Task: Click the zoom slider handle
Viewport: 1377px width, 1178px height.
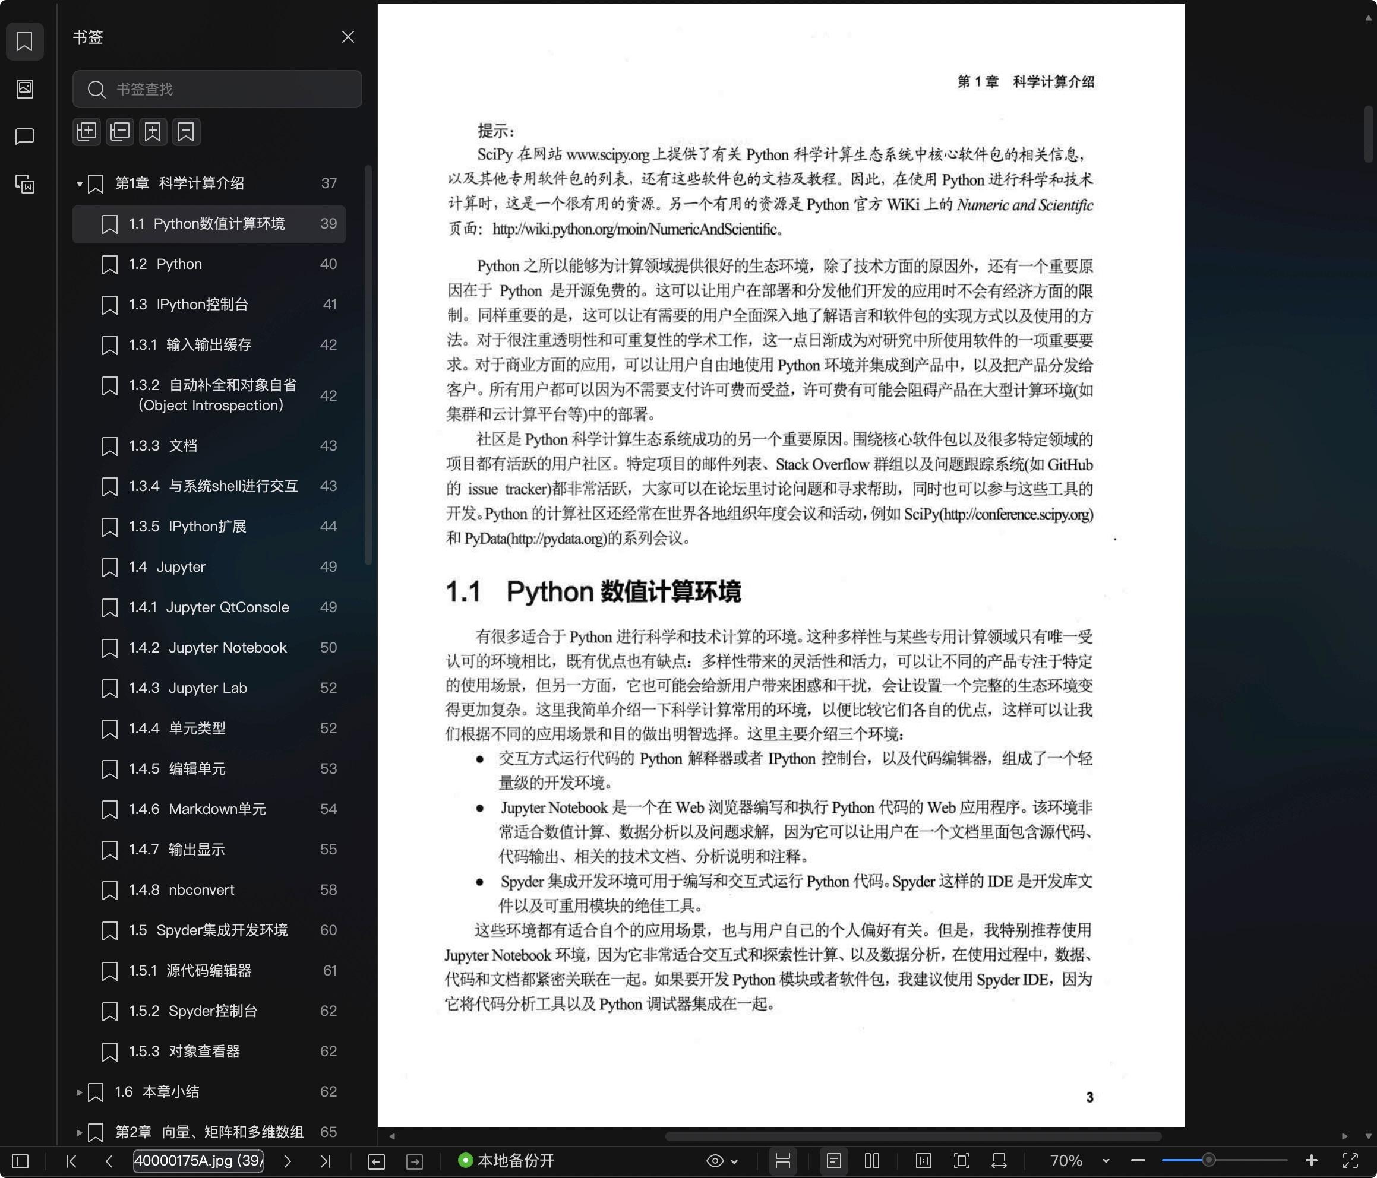Action: point(1209,1160)
